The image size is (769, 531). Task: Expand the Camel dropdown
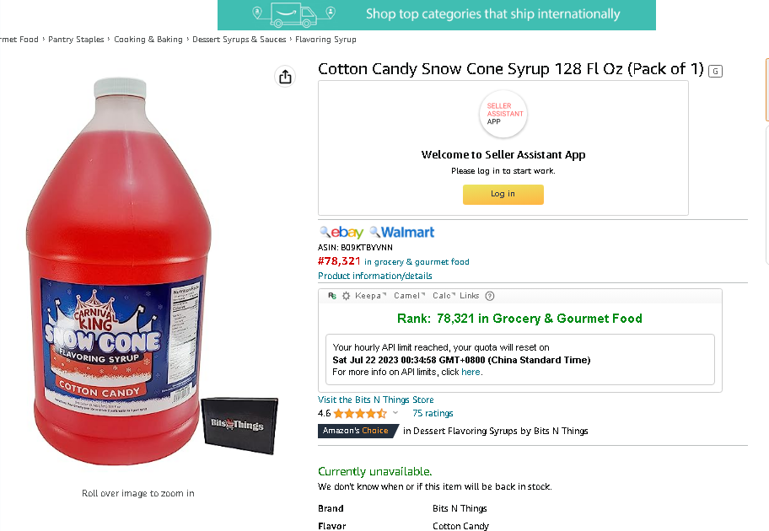tap(409, 296)
